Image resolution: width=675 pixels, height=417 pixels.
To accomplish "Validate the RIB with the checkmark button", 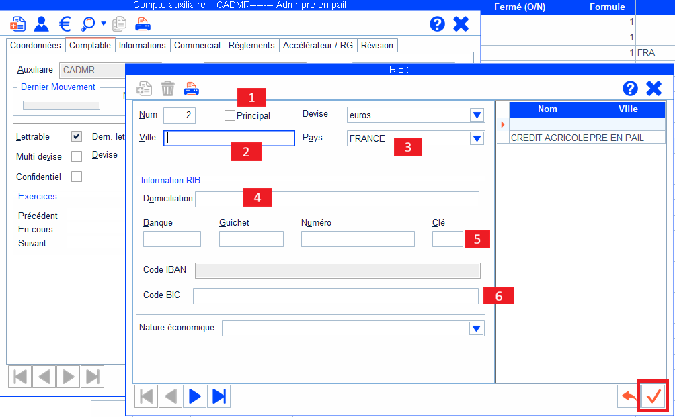I will [653, 396].
